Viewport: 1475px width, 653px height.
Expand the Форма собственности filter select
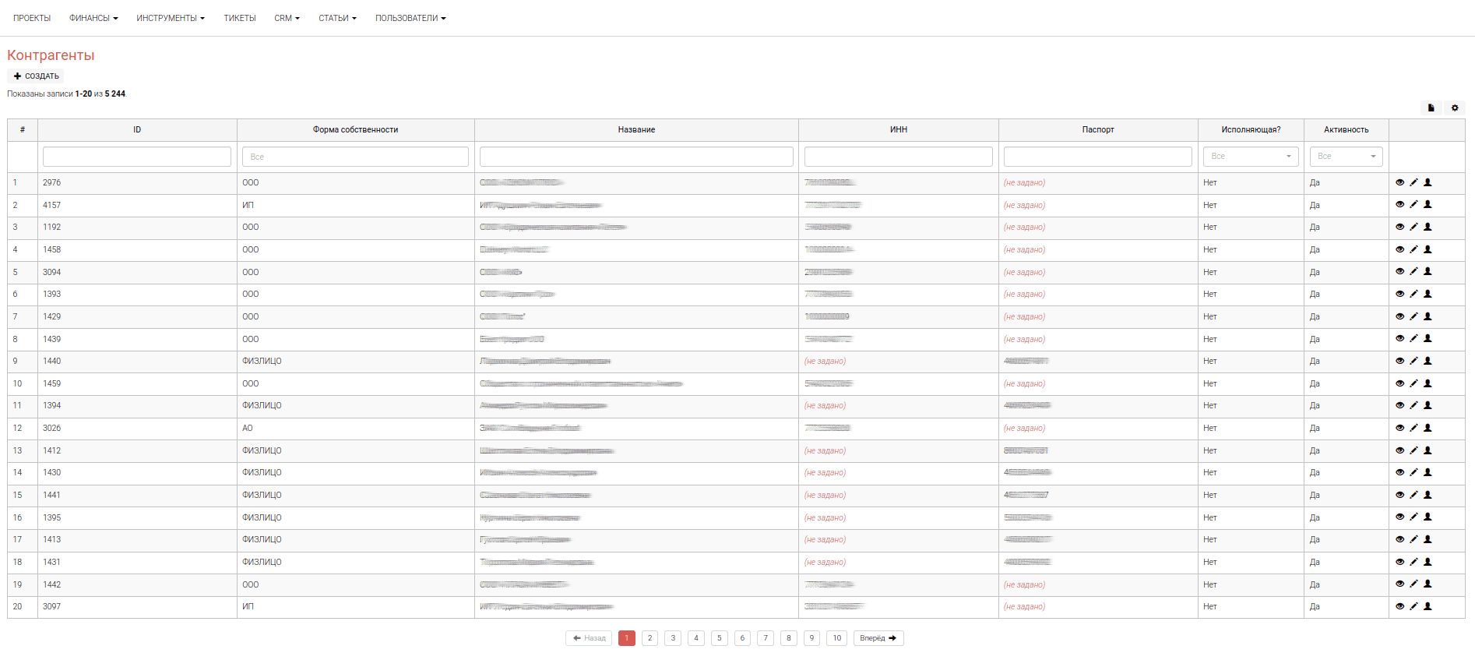coord(355,157)
